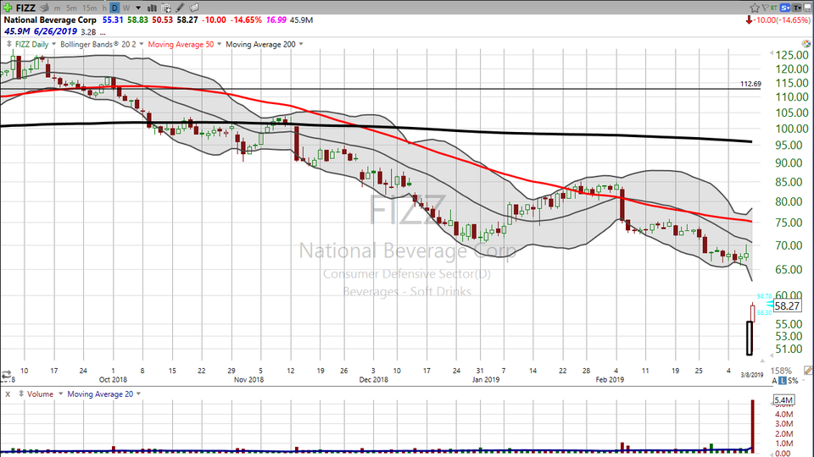Image resolution: width=814 pixels, height=457 pixels.
Task: Click the RT real-time indicator
Action: (x=774, y=8)
